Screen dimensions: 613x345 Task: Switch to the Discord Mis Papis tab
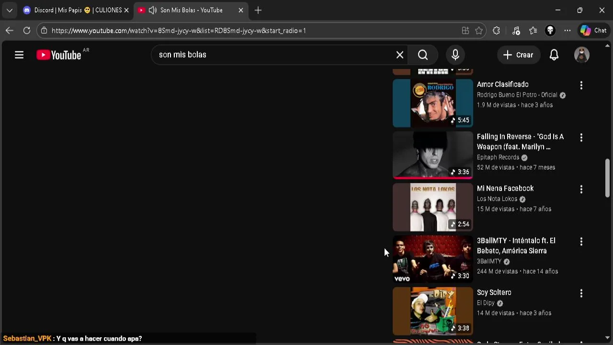[x=74, y=10]
